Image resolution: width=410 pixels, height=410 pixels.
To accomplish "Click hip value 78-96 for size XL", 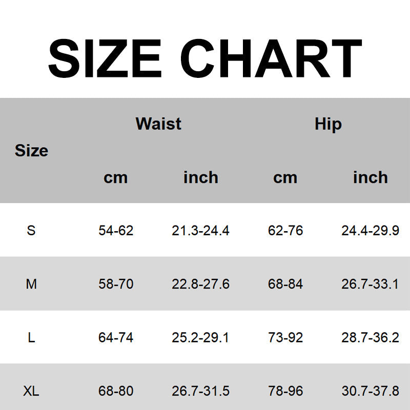I will (285, 392).
